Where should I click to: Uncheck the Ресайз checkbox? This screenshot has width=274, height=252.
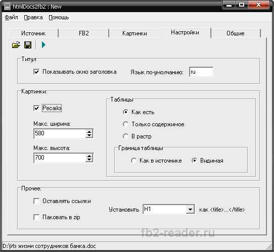[x=36, y=108]
